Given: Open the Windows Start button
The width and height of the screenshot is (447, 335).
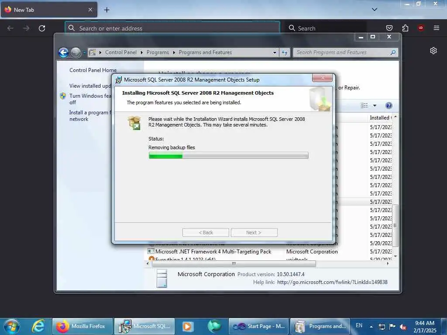Looking at the screenshot, I should (12, 326).
